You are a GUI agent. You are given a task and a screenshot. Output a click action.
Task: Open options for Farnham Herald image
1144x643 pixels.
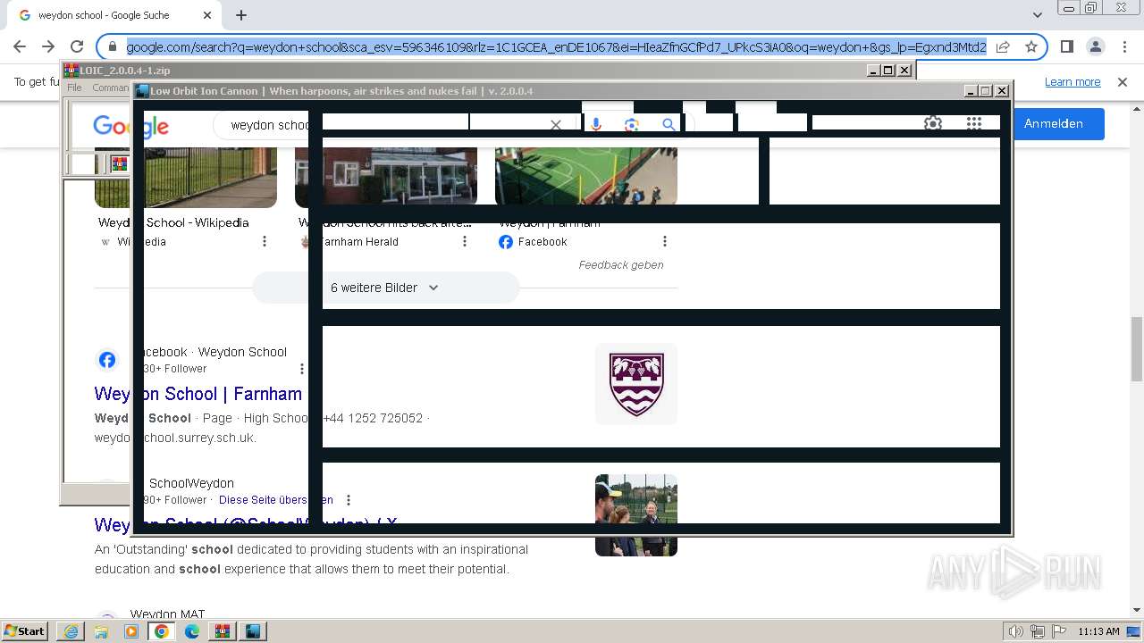(x=465, y=241)
